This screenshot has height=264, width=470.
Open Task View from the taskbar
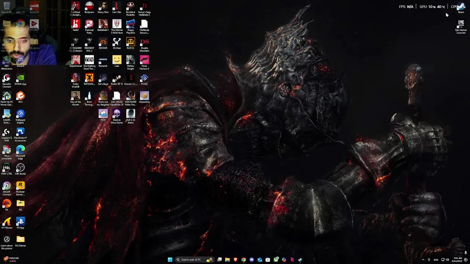[219, 260]
